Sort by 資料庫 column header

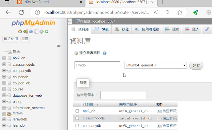pos(88,104)
